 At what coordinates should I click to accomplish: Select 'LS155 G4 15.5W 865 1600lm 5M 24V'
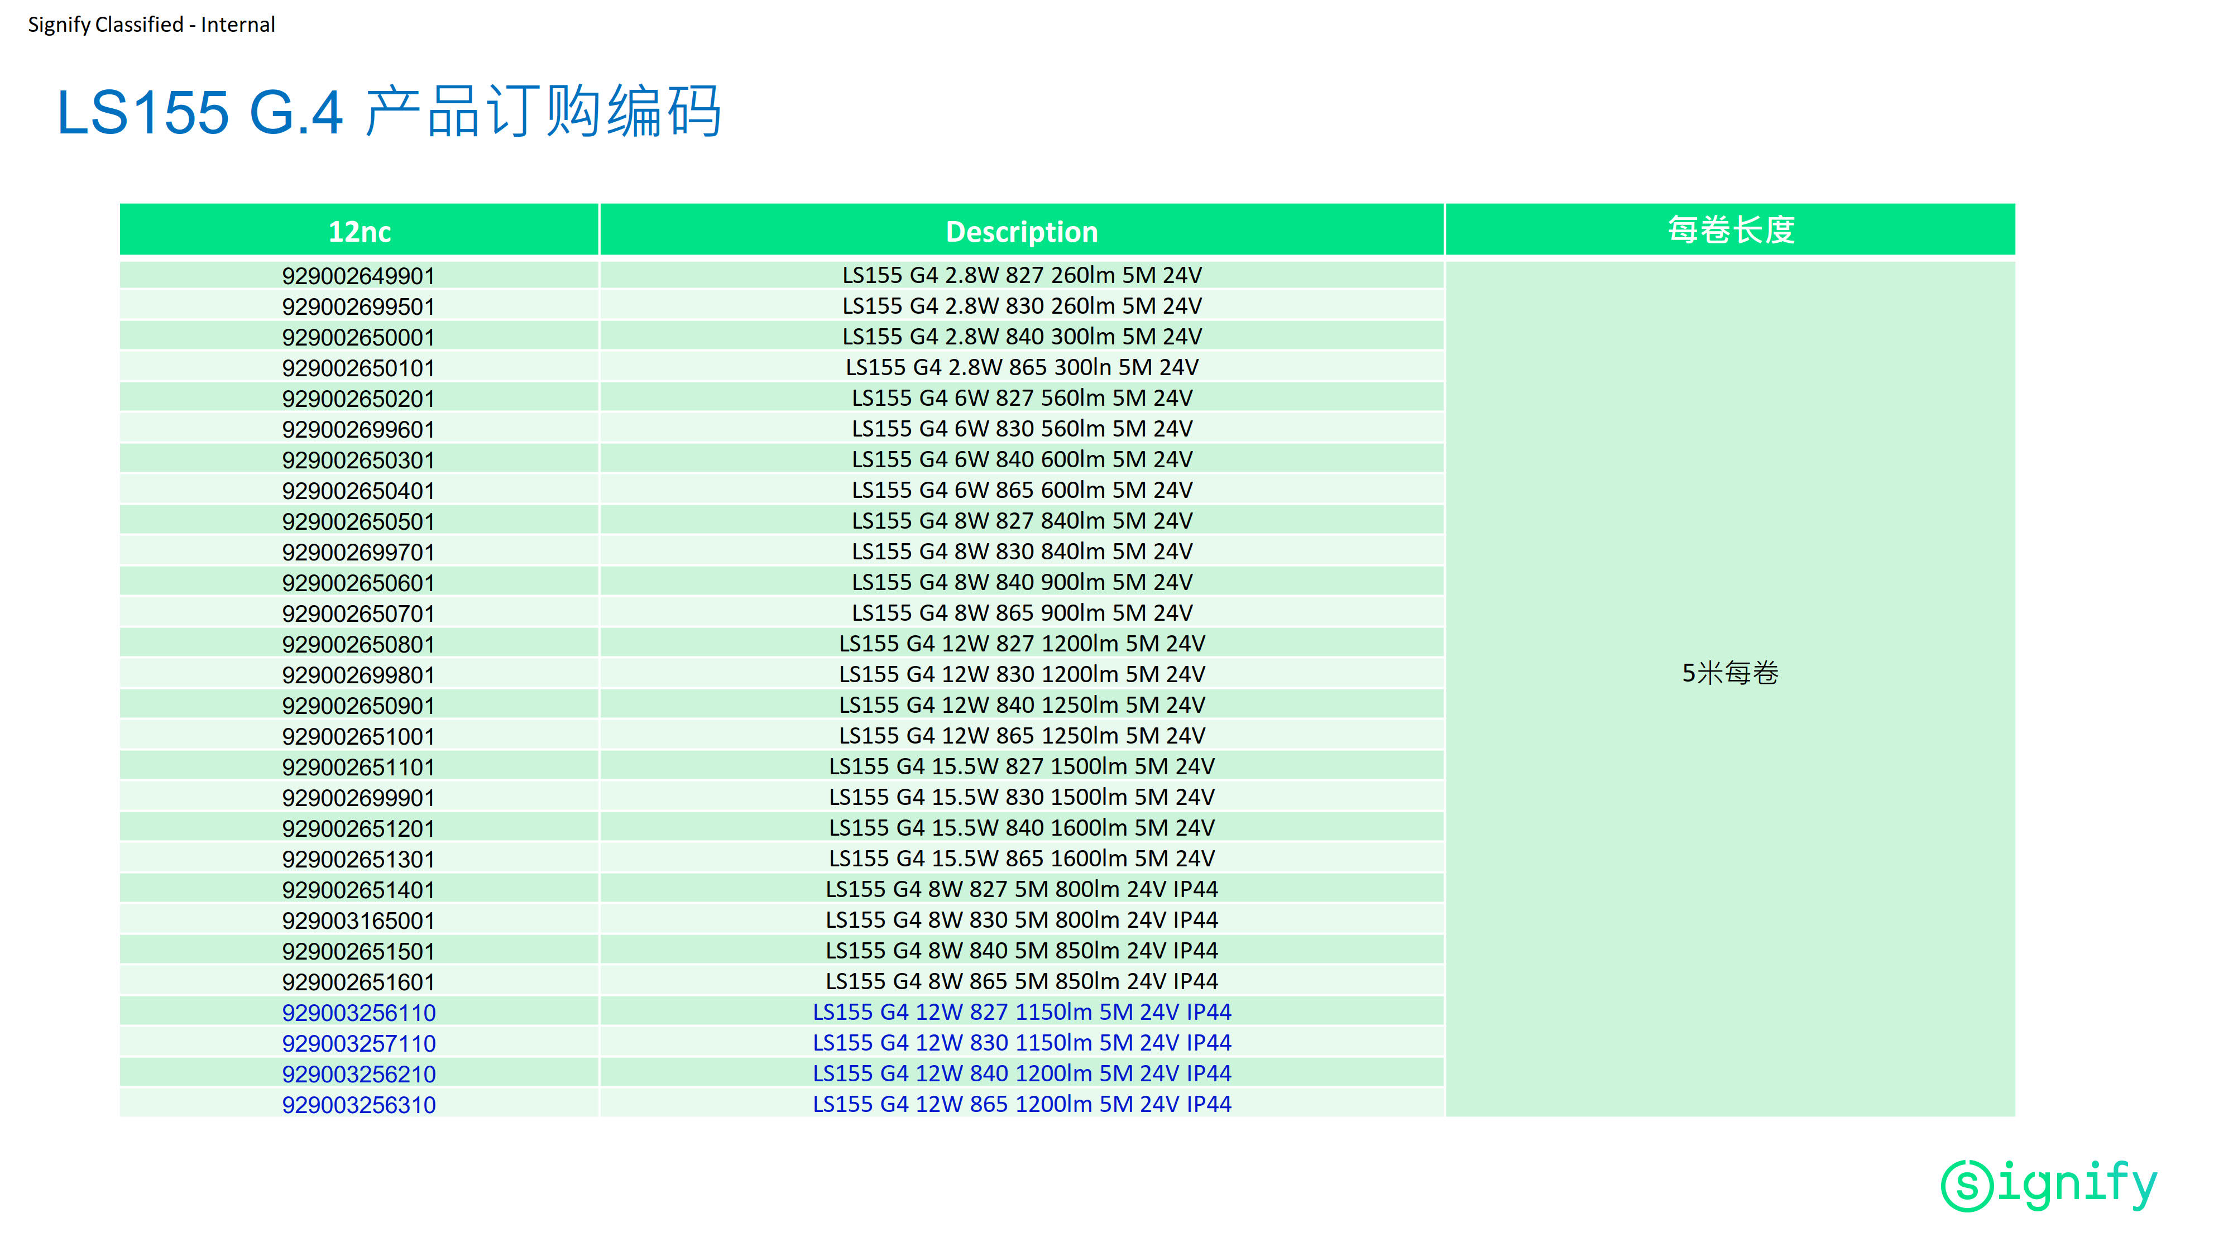coord(1022,859)
